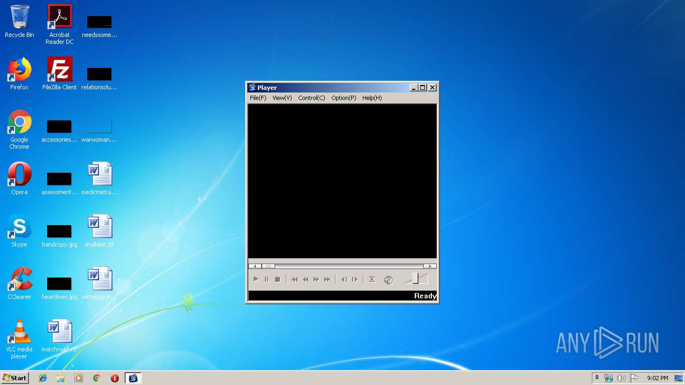Select the Opera desktop shortcut
The image size is (685, 385).
point(19,179)
